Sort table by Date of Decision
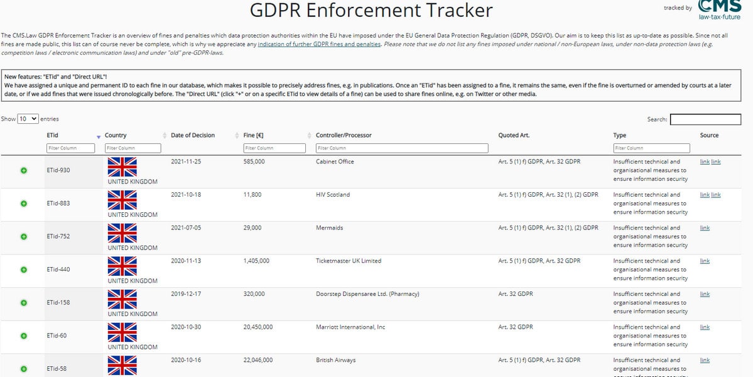 [237, 136]
